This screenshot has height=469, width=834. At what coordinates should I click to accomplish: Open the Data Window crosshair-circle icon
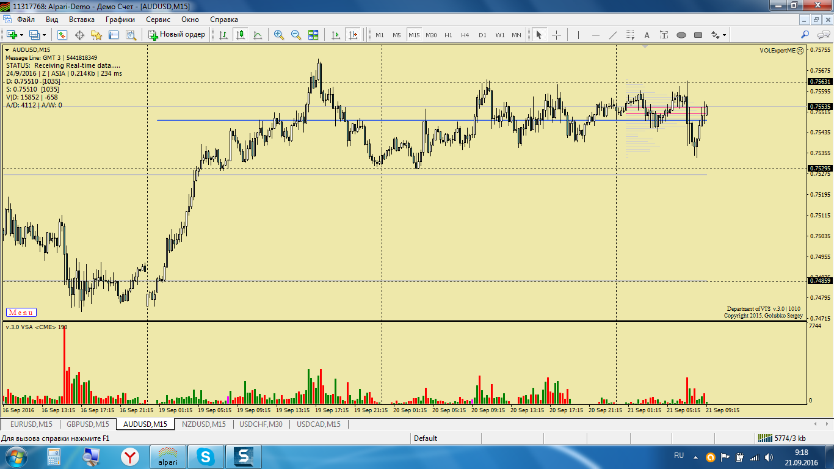(x=79, y=35)
